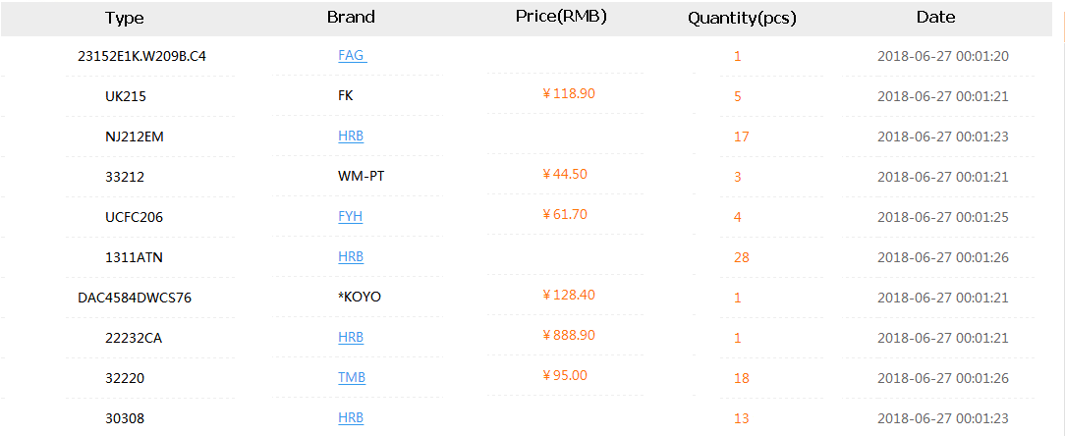This screenshot has height=436, width=1065.
Task: Click the Type column header
Action: (125, 18)
